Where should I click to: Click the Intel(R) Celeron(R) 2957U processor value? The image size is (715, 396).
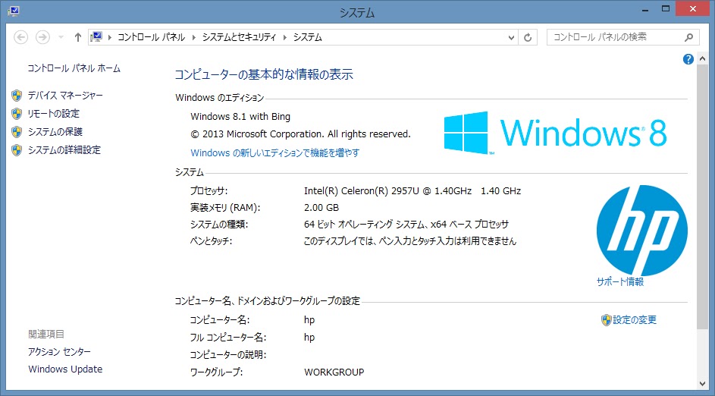412,190
